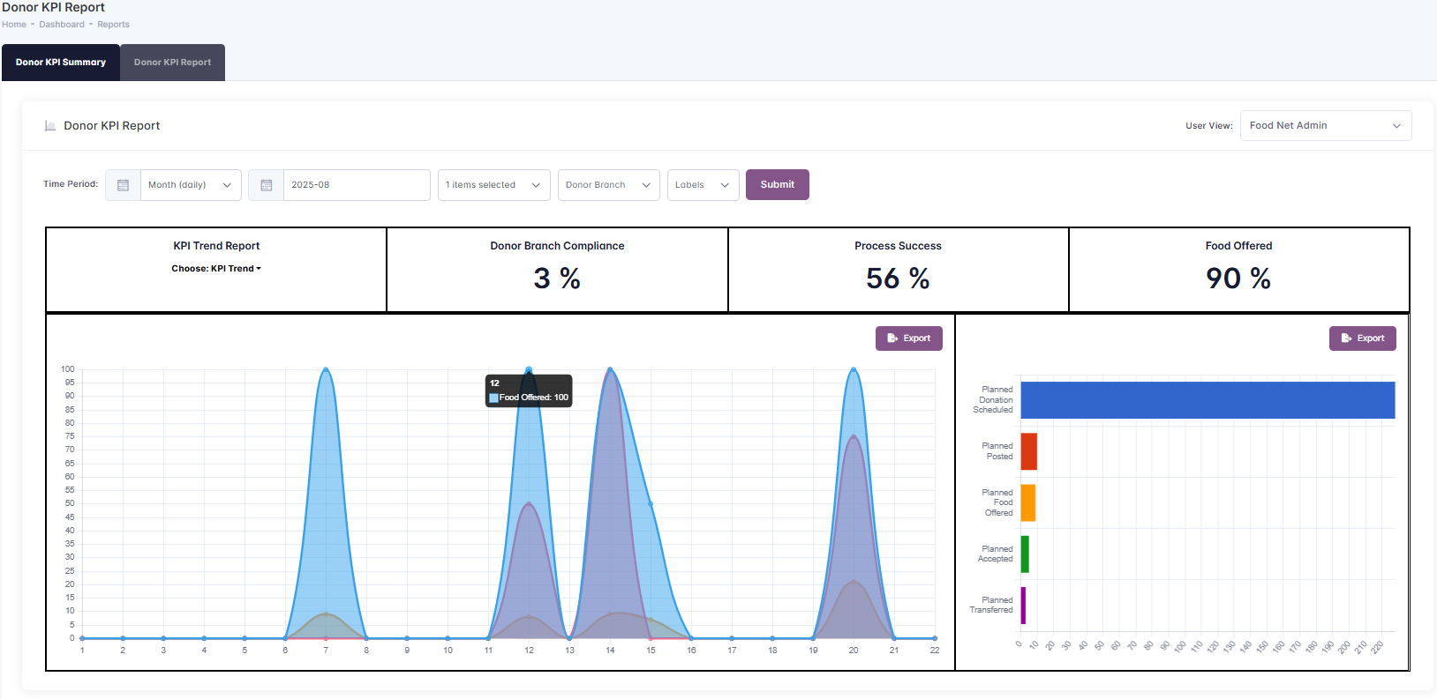Export the KPI trend line chart

pos(908,338)
